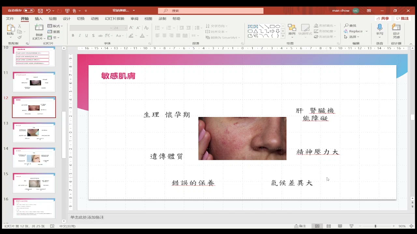Toggle Normal view button in status bar

pos(317,226)
